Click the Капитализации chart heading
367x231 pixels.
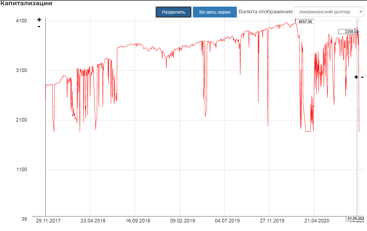click(x=26, y=4)
